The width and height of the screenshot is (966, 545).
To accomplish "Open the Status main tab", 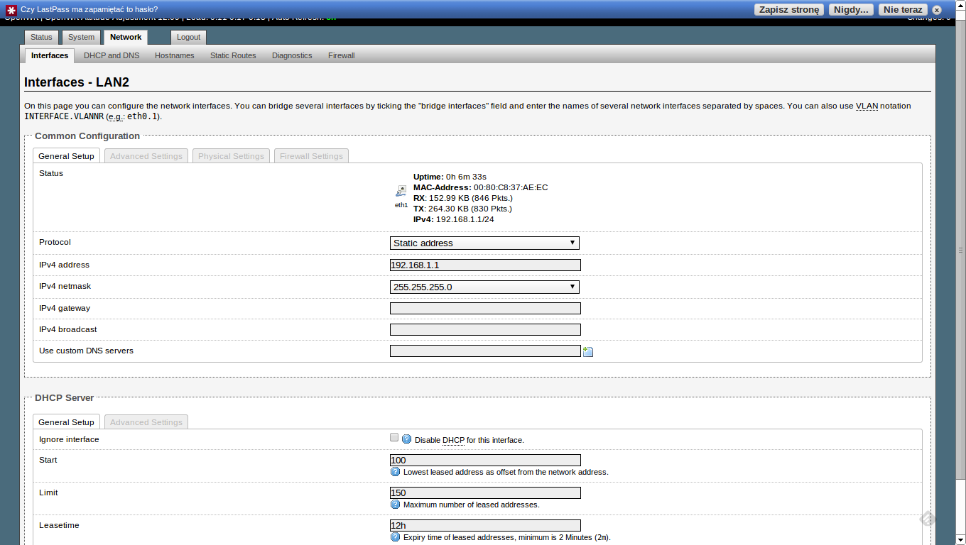I will click(x=41, y=37).
